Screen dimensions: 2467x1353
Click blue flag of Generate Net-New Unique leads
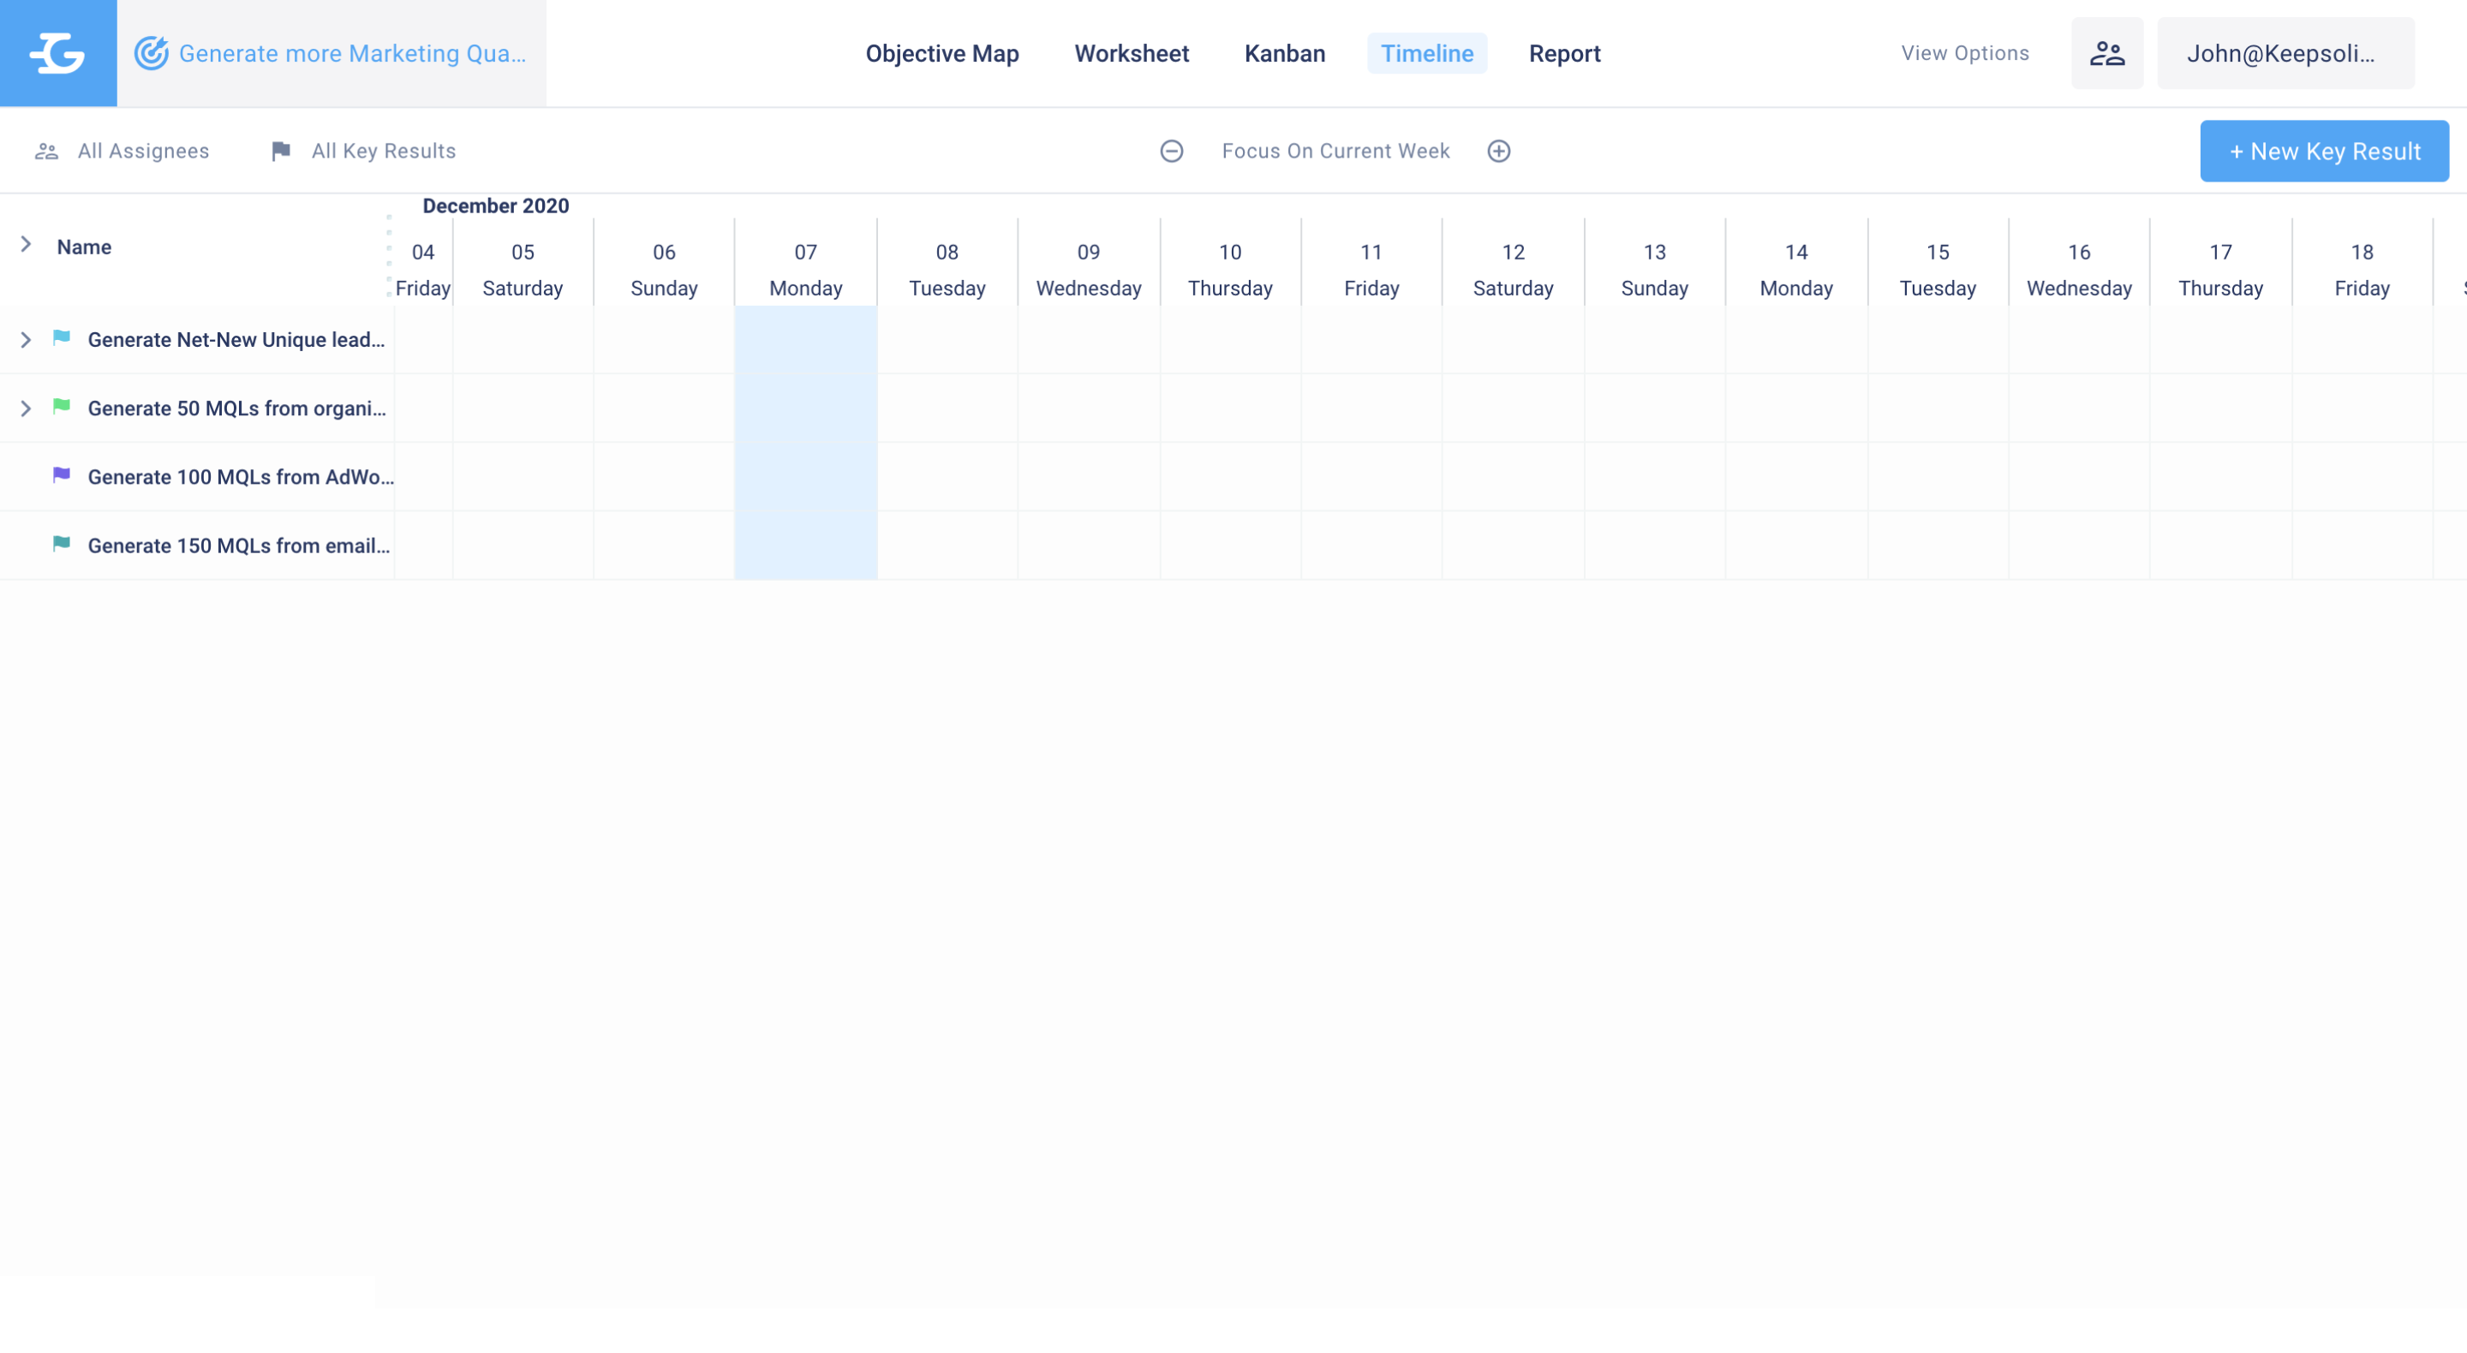[63, 338]
